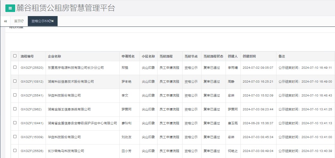Click the double-arrow tab scroll-back icon
The height and width of the screenshot is (158, 335).
pos(5,21)
